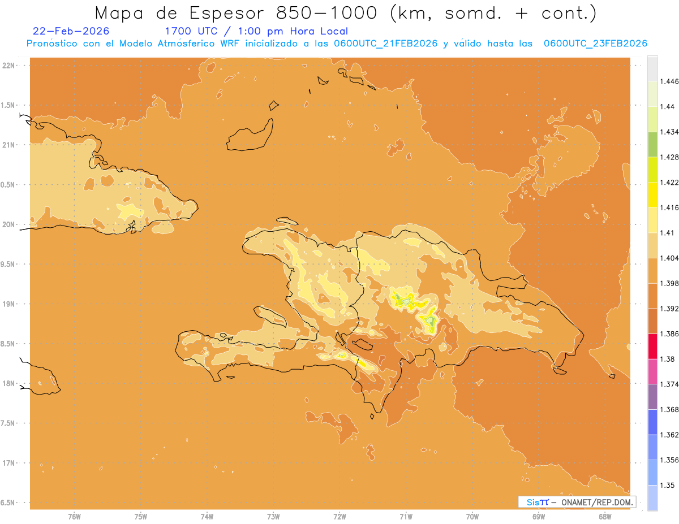Click the legend value '1.422'
This screenshot has width=679, height=524.
click(x=669, y=182)
